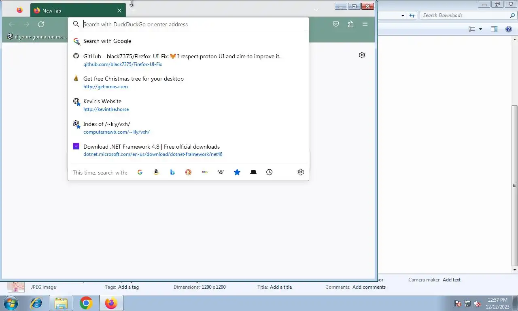Switch to Firefox on the taskbar
Screen dimensions: 518x311
(x=111, y=303)
